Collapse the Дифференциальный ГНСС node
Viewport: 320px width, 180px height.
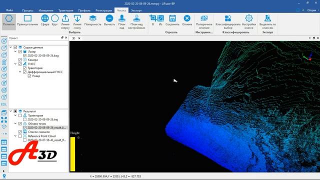(x=20, y=72)
